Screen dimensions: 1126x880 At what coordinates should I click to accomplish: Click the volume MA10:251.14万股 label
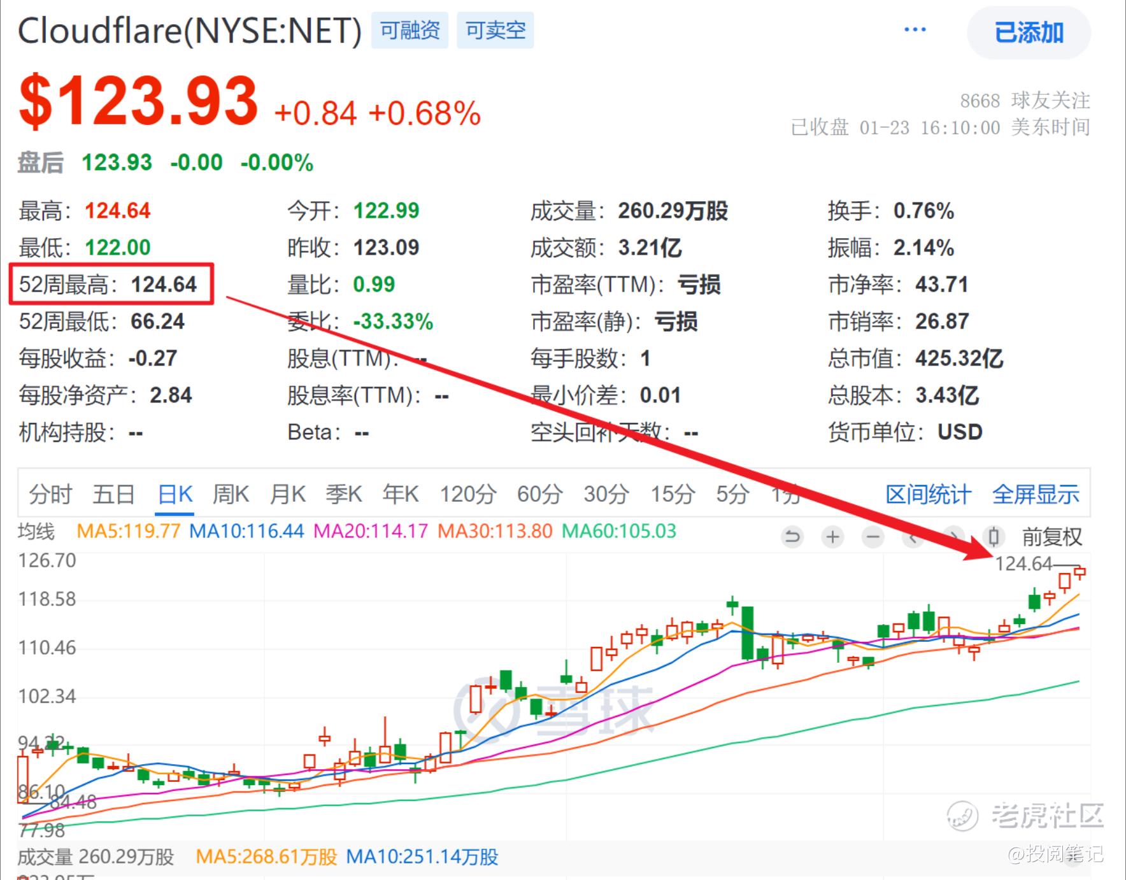pyautogui.click(x=422, y=857)
